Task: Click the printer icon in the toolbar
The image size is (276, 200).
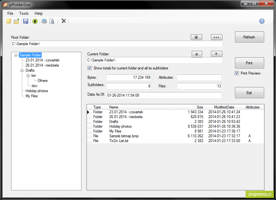Action: click(x=44, y=21)
